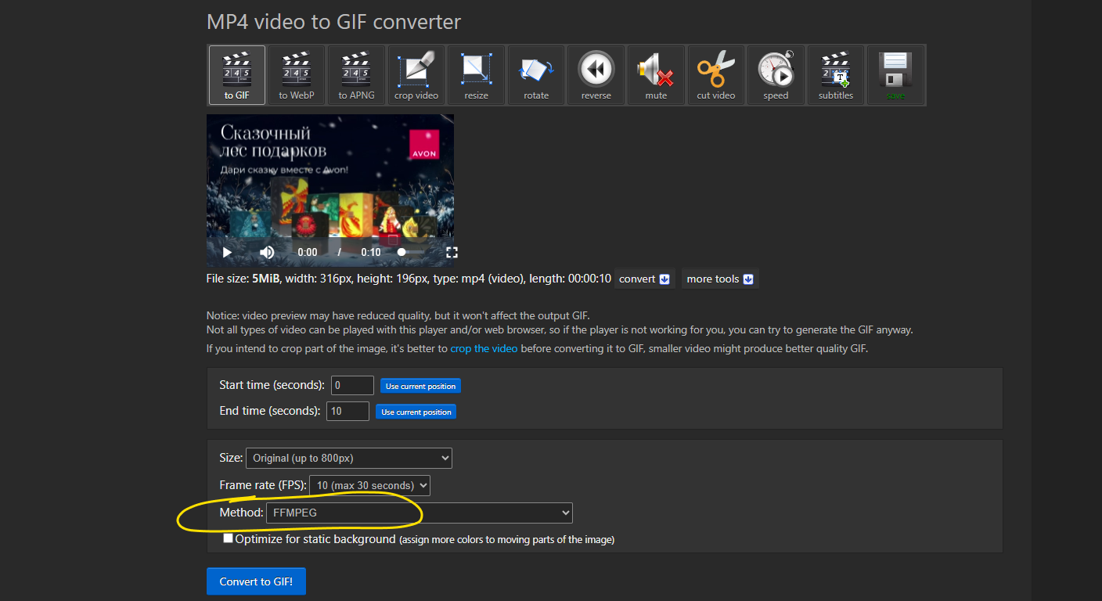Screen dimensions: 1102x601
Task: Select the to WebP converter tool
Action: (297, 75)
